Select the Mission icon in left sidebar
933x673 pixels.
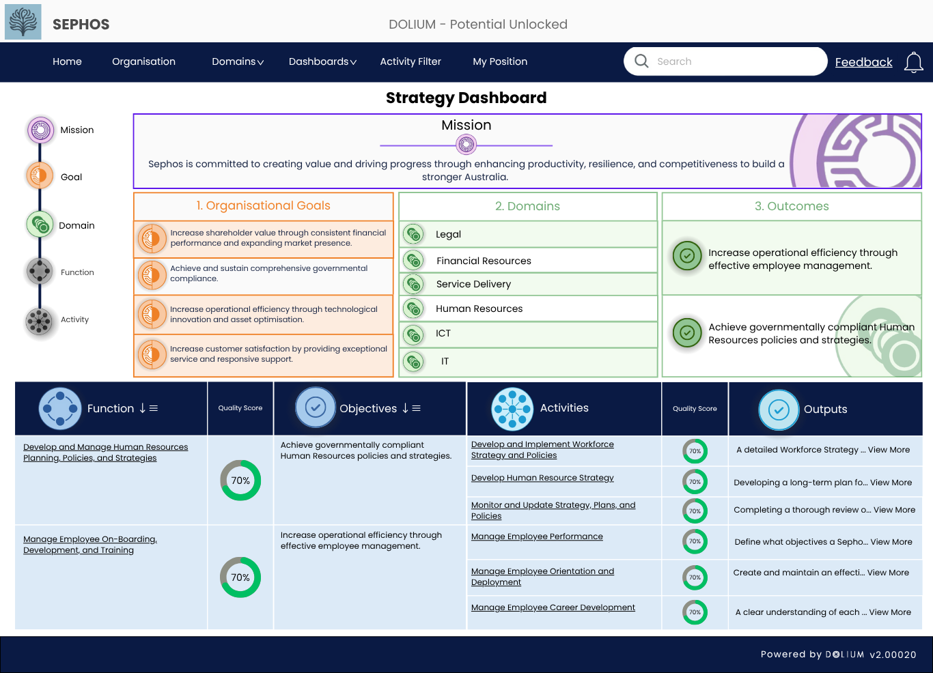[x=40, y=130]
